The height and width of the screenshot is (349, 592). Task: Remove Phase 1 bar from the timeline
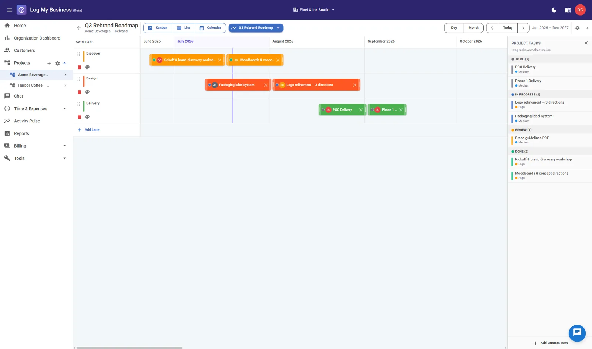pos(401,110)
